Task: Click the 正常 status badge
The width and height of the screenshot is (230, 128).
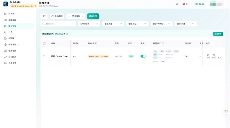Action: 131,56
